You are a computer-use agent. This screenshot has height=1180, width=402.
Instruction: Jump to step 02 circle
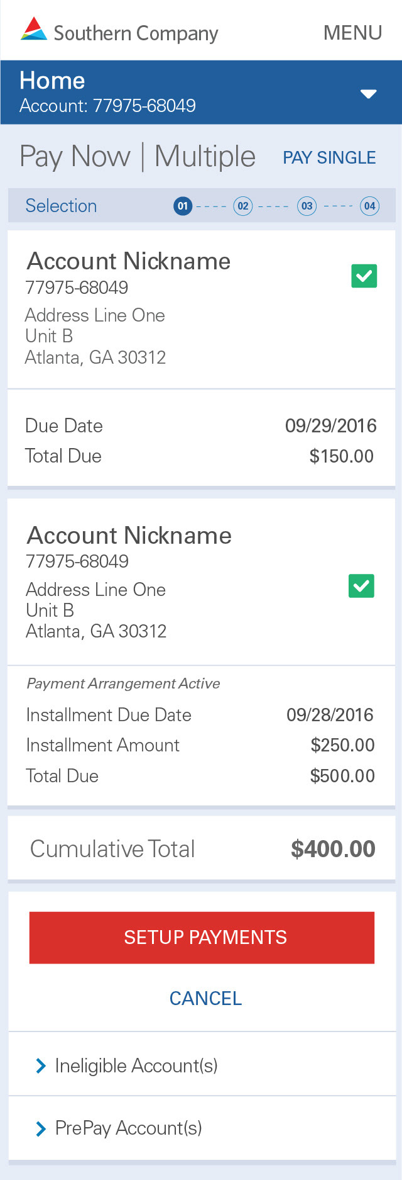tap(243, 206)
